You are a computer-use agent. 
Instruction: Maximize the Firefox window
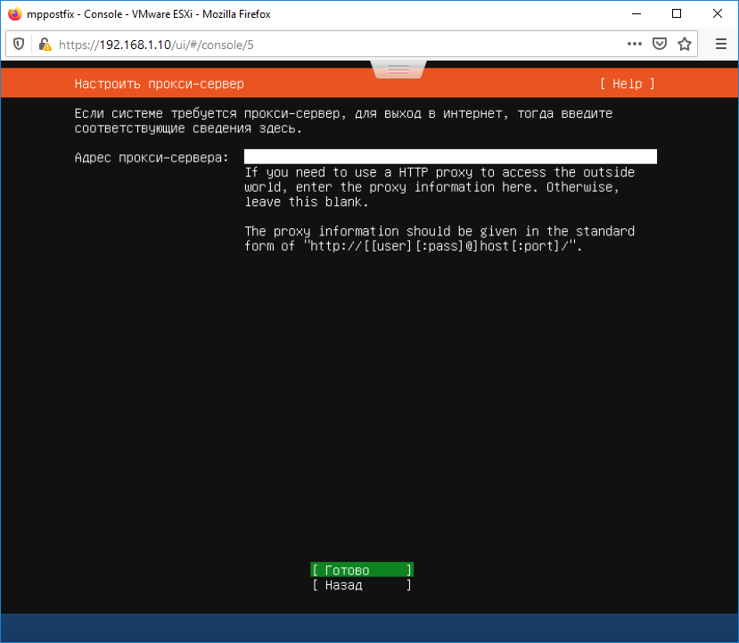pos(675,13)
